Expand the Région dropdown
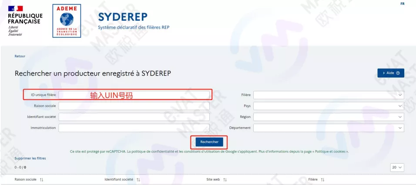This screenshot has width=416, height=185. (329, 117)
